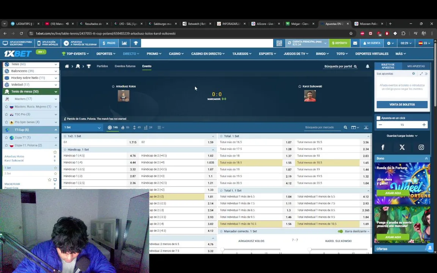Click the table tennis breadcrumb icon

(78, 66)
